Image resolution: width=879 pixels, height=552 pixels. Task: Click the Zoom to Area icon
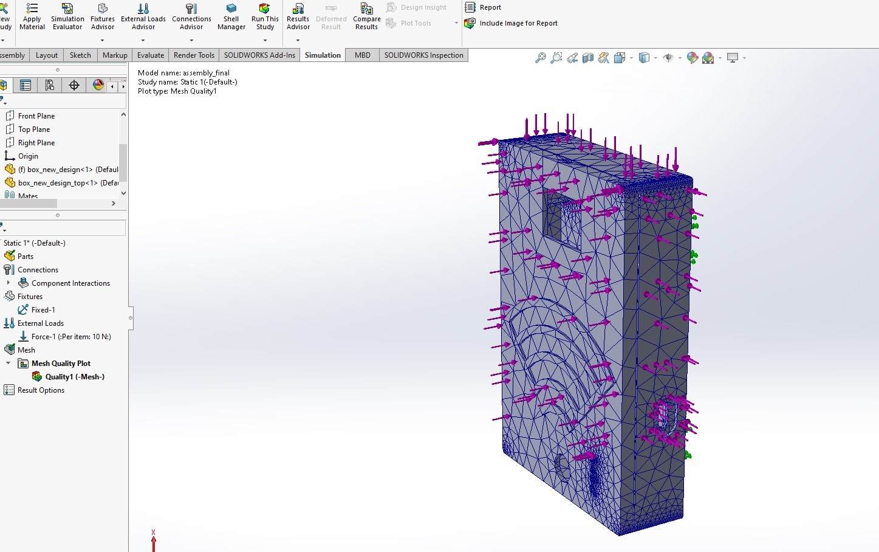556,58
